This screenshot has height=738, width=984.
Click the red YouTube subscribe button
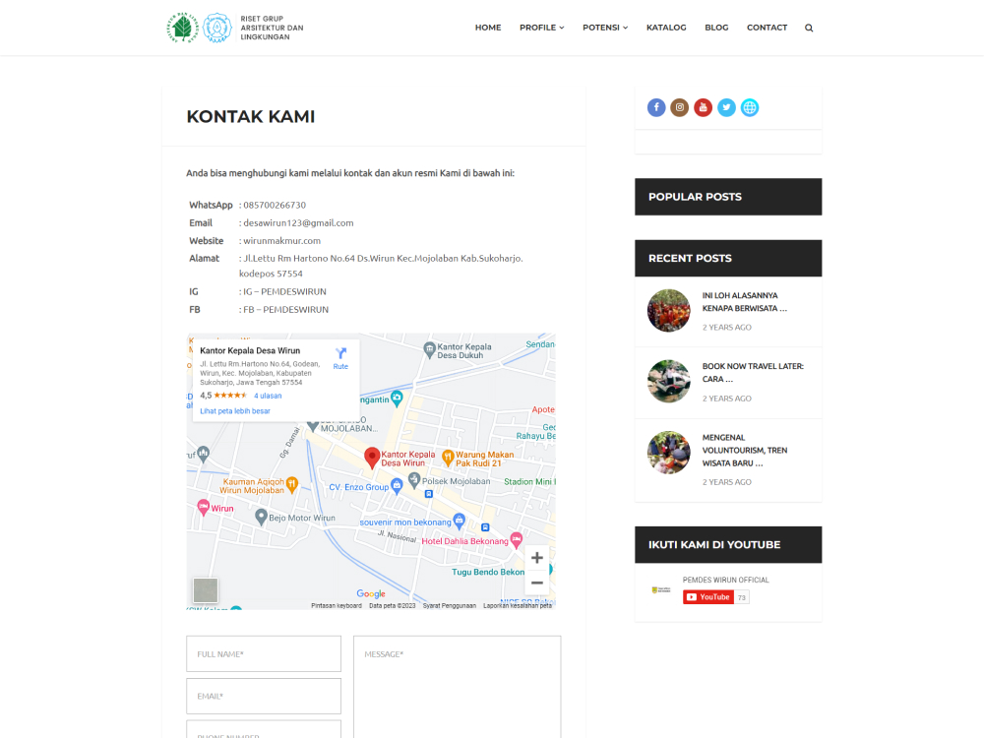coord(708,597)
